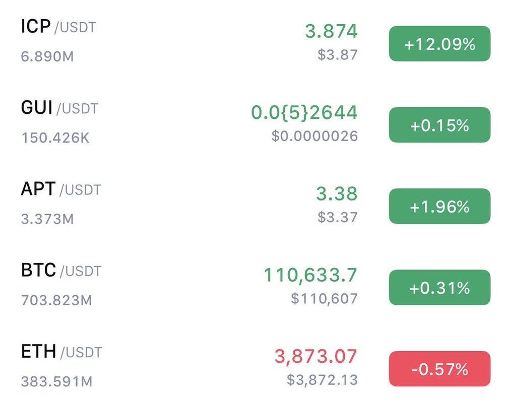Image resolution: width=511 pixels, height=403 pixels.
Task: Open the GUI/USDT trading pair
Action: tap(59, 108)
